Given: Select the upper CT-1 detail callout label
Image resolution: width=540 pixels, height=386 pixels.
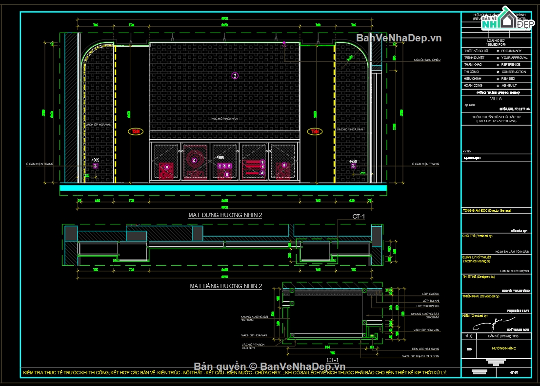Looking at the screenshot, I should click(359, 217).
